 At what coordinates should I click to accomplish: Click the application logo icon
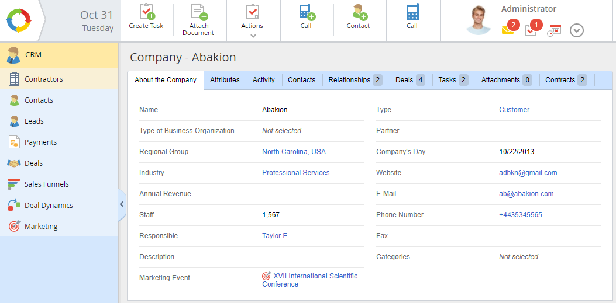point(19,20)
